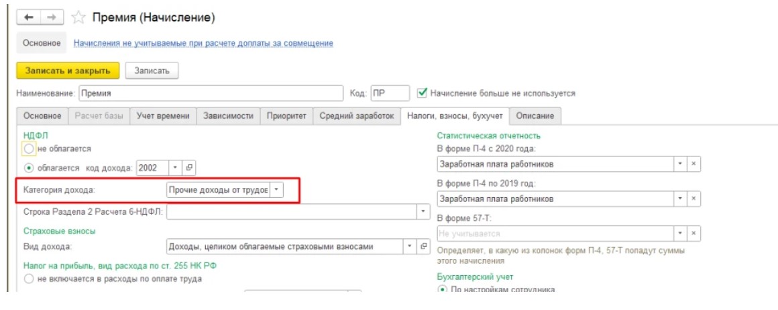Open the Учет времени tab
The height and width of the screenshot is (310, 778).
(x=163, y=116)
